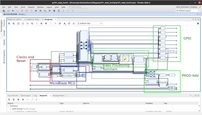Open the Default View dropdown

[x=90, y=24]
